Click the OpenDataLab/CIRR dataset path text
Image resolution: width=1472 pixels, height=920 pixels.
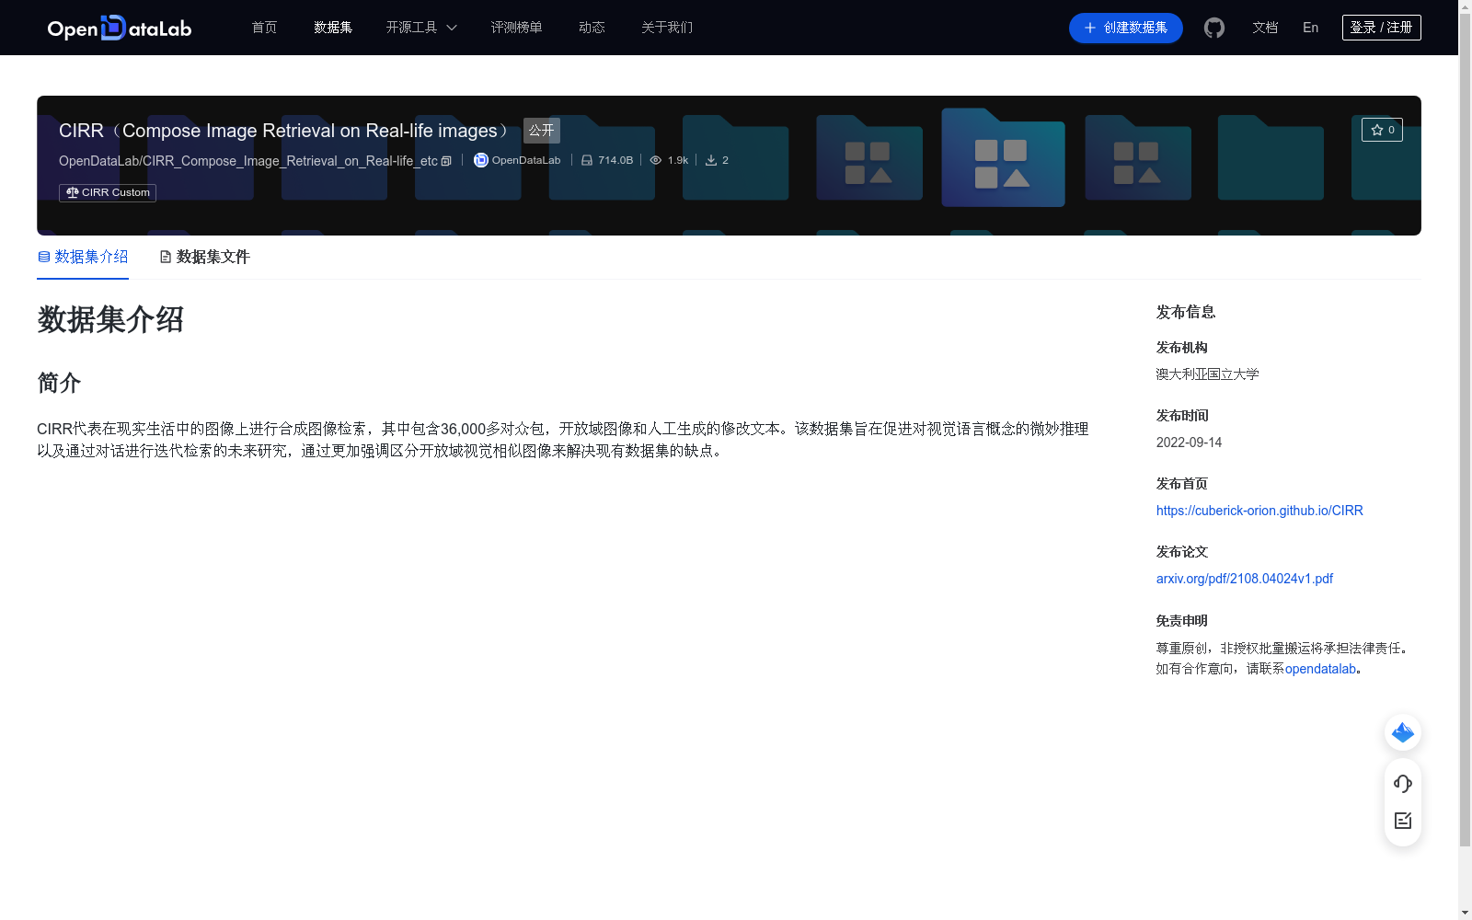pos(248,161)
